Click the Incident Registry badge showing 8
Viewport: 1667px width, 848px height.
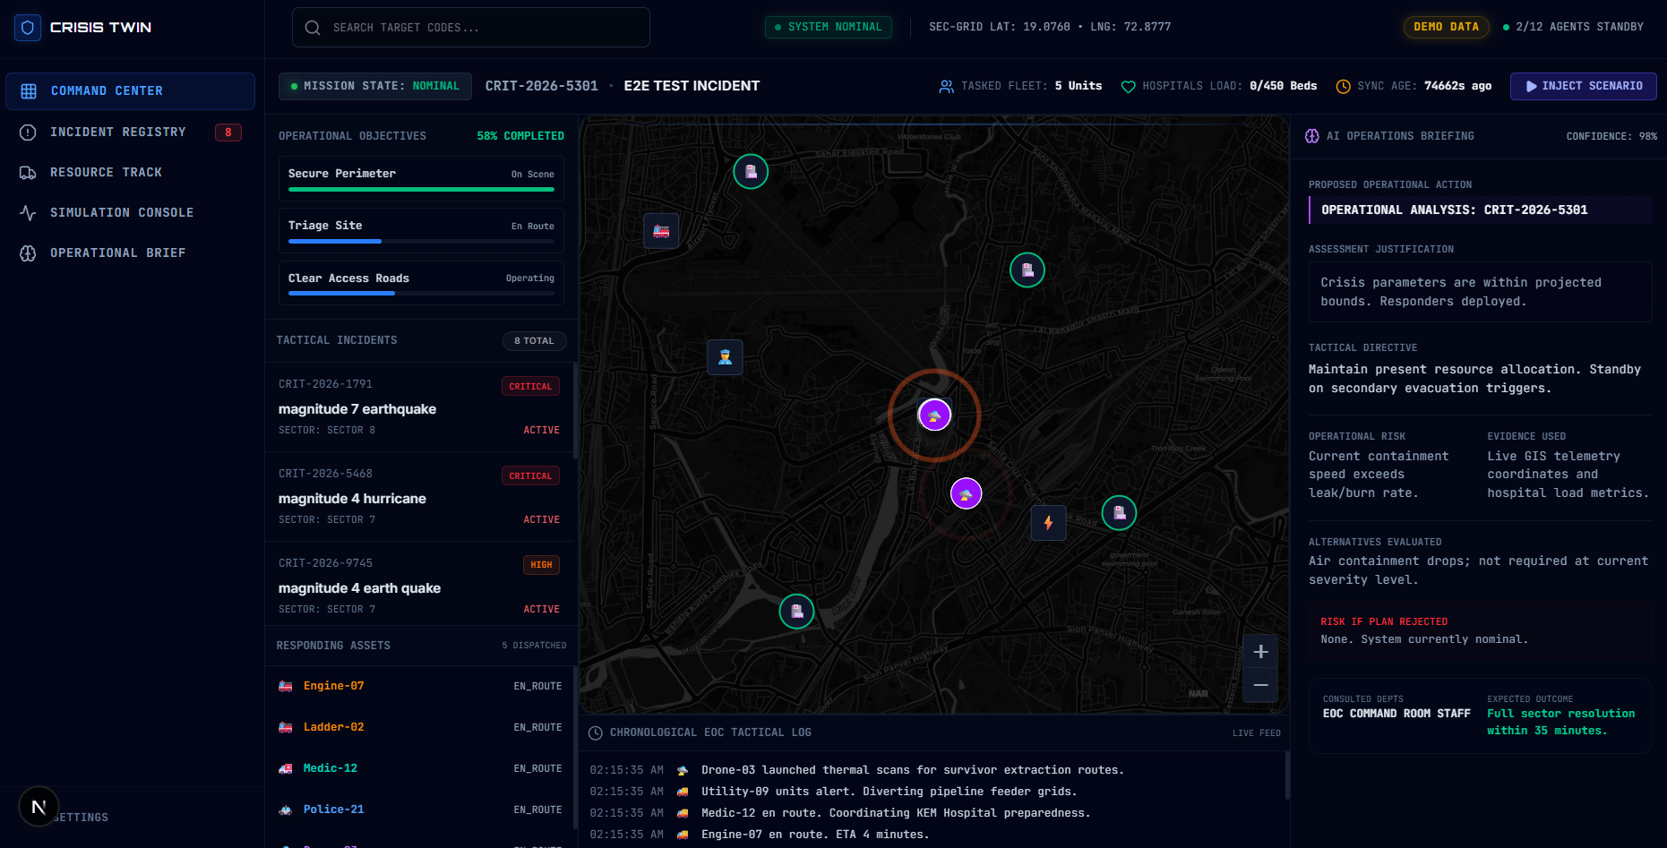point(228,133)
